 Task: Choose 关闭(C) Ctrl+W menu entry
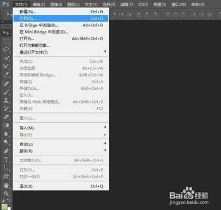[61, 62]
